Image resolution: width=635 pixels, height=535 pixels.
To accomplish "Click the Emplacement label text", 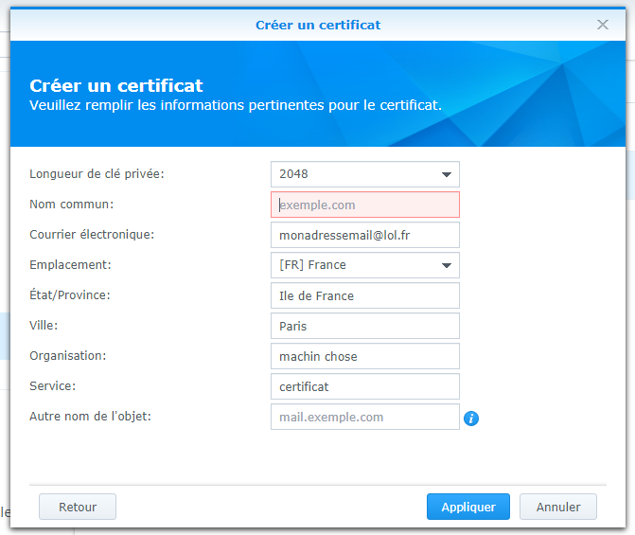I will (70, 265).
